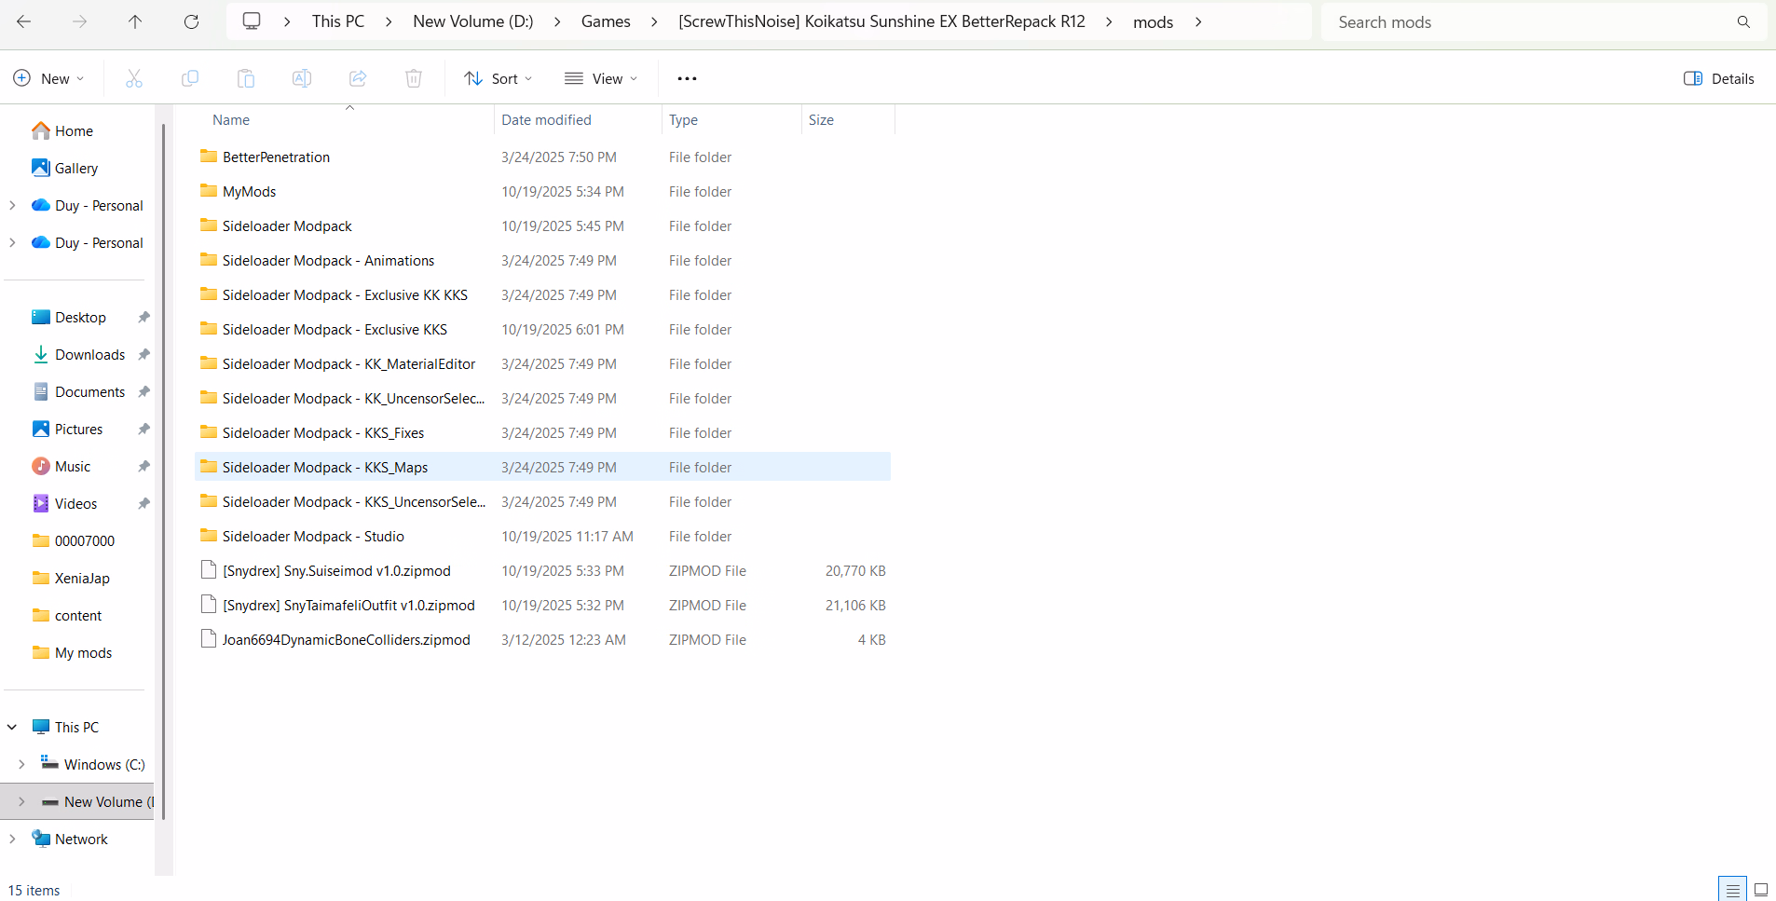Click the Paste clipboard icon
1776x901 pixels.
(x=246, y=79)
